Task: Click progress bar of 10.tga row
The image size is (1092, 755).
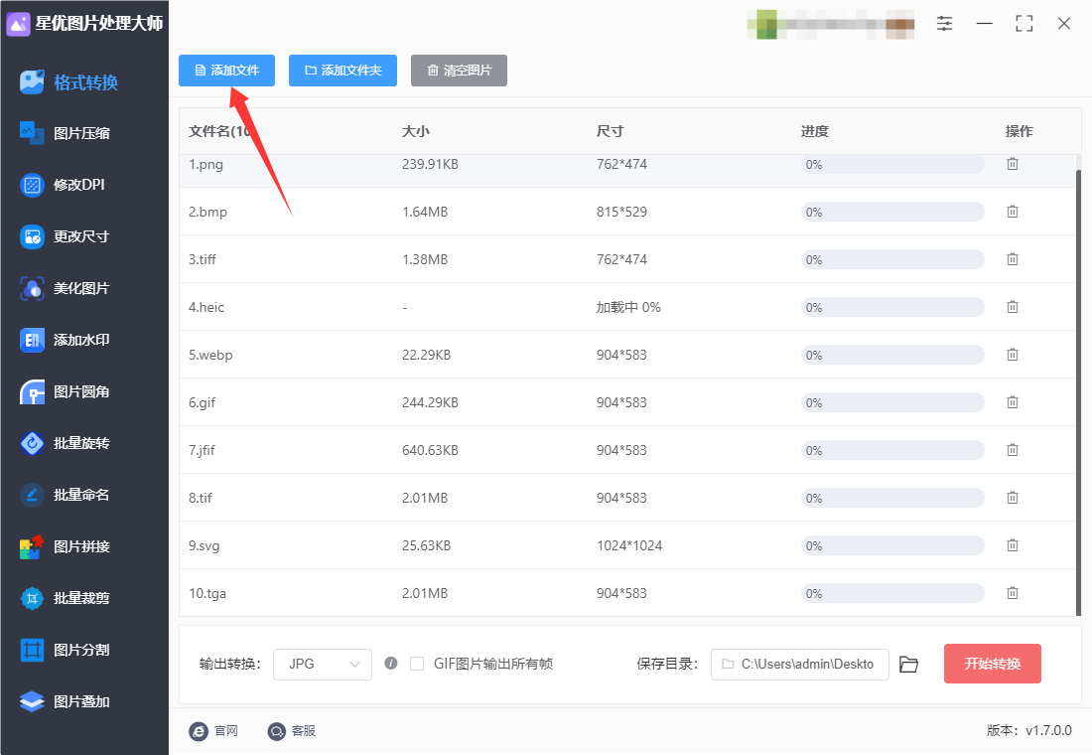Action: pos(892,593)
